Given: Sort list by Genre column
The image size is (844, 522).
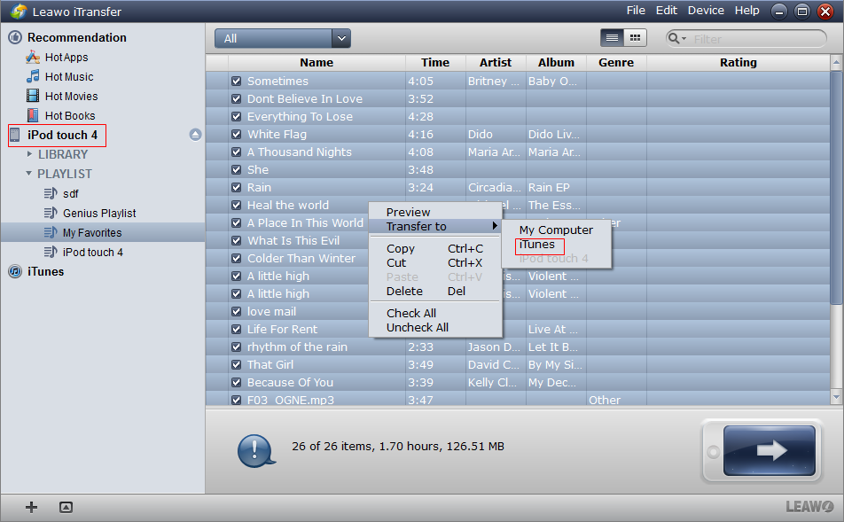Looking at the screenshot, I should click(x=616, y=62).
